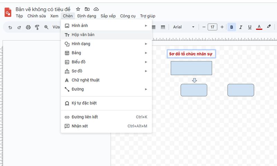Expand the Hình dạng submenu
The image size is (277, 166).
pos(106,44)
